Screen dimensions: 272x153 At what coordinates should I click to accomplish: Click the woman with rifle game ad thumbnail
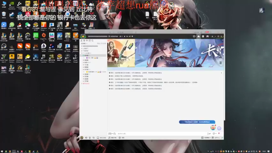(121, 53)
